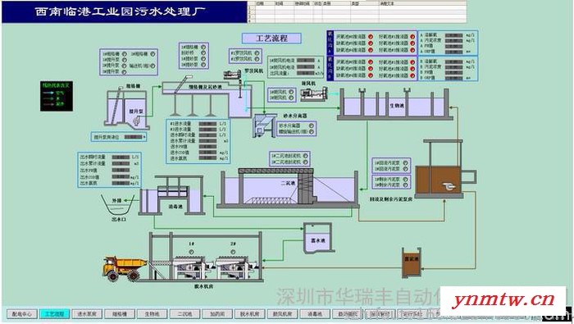Select the 提升泵 pump symbol in tank
Image resolution: width=574 pixels, height=324 pixels.
click(x=138, y=120)
